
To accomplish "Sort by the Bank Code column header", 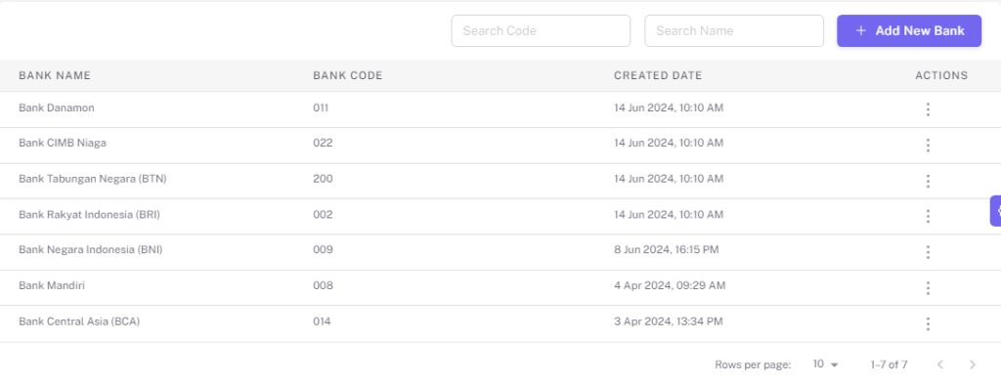I will pyautogui.click(x=348, y=75).
